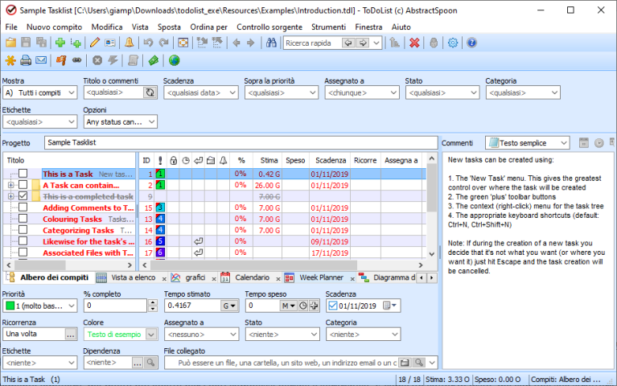Click the Stima column header
Screen dimensions: 617x386
[x=269, y=160]
